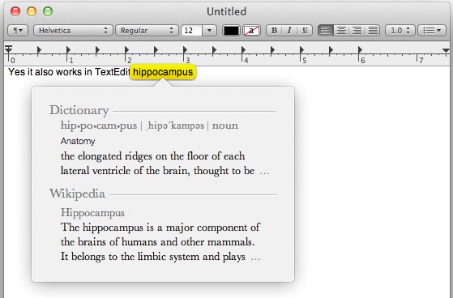Viewport: 453px width, 298px height.
Task: Open the black text color swatch
Action: (x=232, y=30)
